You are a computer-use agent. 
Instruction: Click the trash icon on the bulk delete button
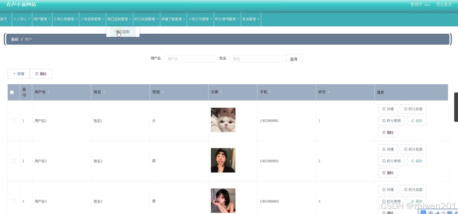tap(36, 74)
